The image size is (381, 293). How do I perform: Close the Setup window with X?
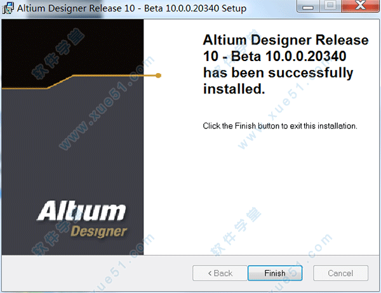click(x=360, y=6)
